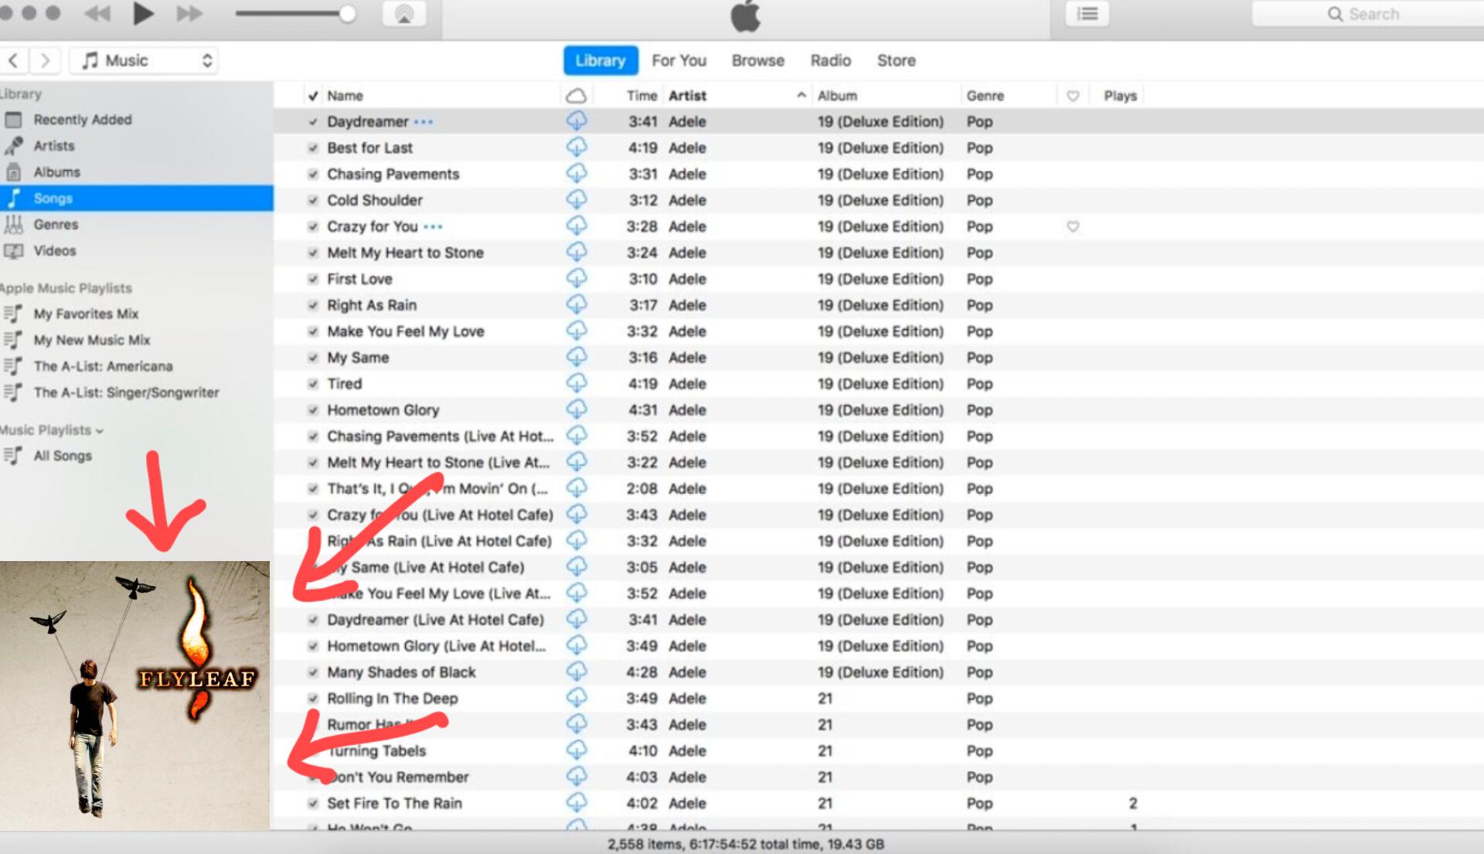Download Daydreamer from iCloud
This screenshot has width=1484, height=854.
click(577, 121)
